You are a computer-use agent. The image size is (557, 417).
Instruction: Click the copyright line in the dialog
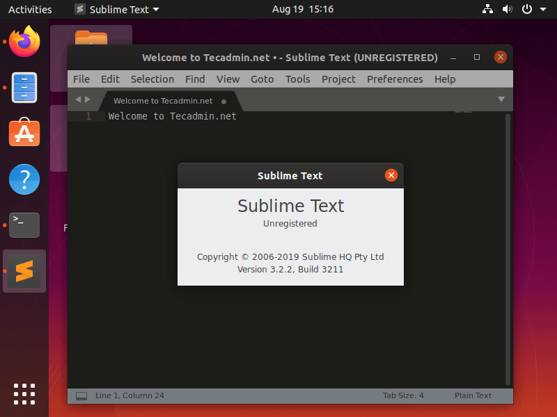pyautogui.click(x=290, y=256)
